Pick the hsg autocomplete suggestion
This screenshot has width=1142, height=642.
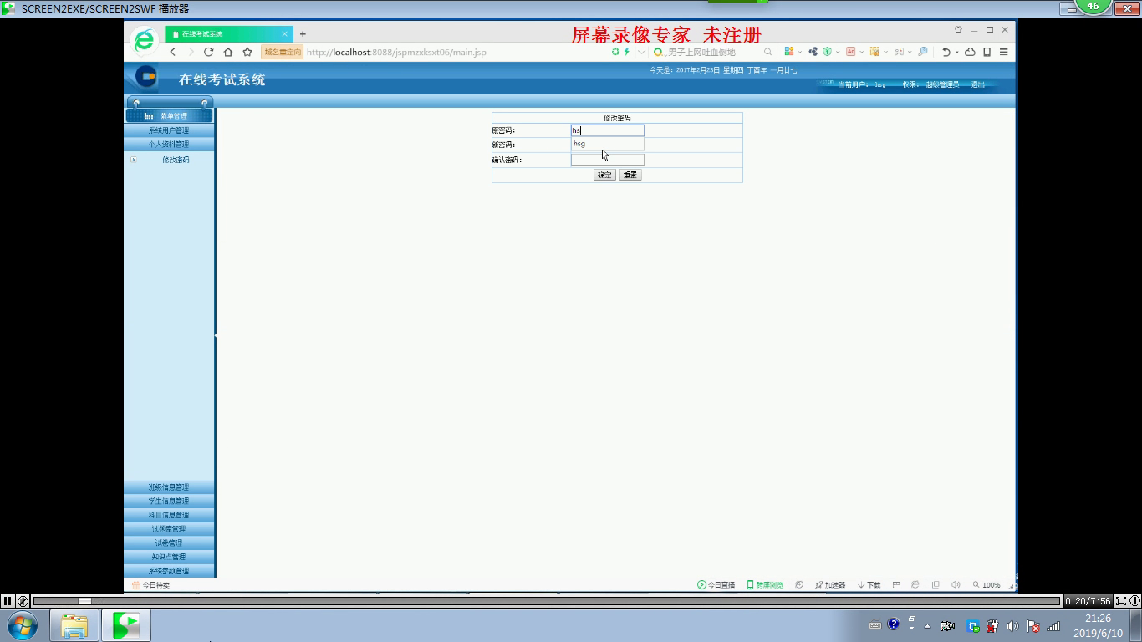click(608, 144)
